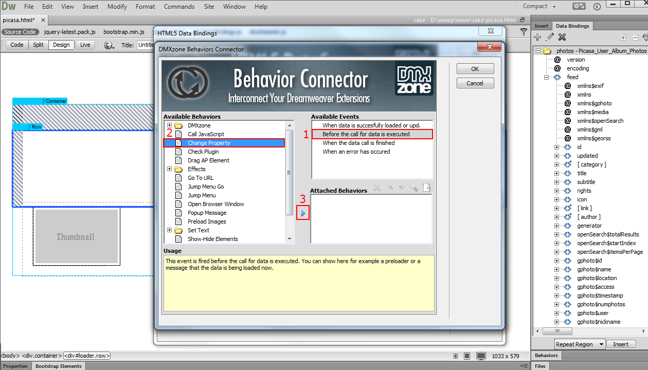
Task: Collapse the feed node
Action: [547, 77]
